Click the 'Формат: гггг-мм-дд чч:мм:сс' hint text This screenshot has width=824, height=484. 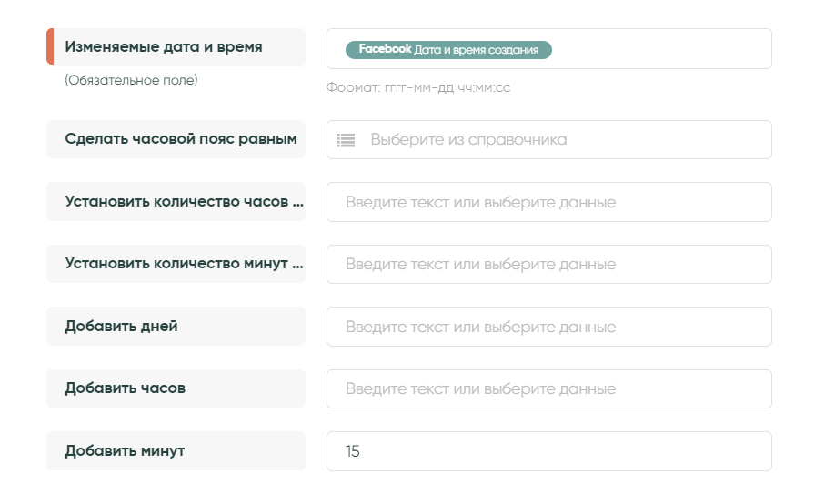coord(418,88)
